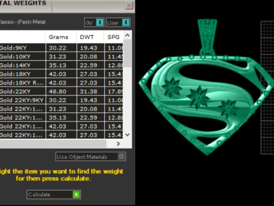
Task: Click the 48.80 grams cell
Action: (61, 92)
